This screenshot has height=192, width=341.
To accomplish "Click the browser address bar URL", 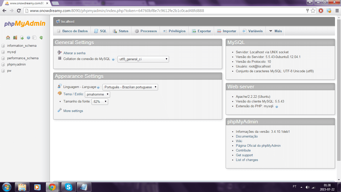I will 117,11.
